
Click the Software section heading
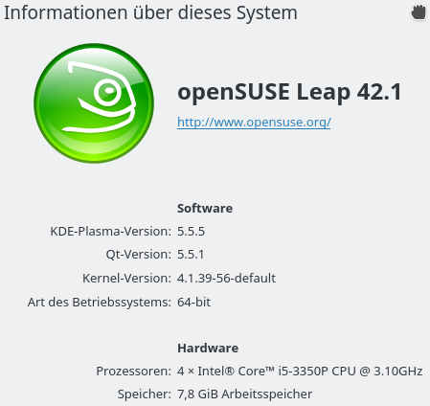pyautogui.click(x=205, y=209)
